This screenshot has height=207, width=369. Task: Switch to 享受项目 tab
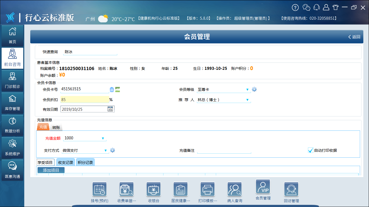[45, 163]
